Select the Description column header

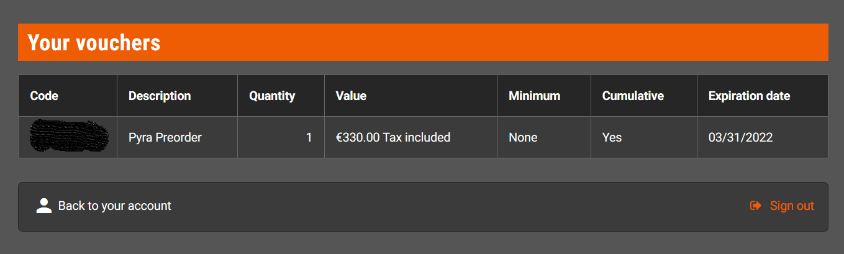[160, 96]
